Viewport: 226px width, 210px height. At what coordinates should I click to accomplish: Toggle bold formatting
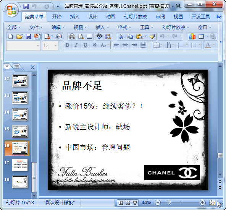(67, 45)
